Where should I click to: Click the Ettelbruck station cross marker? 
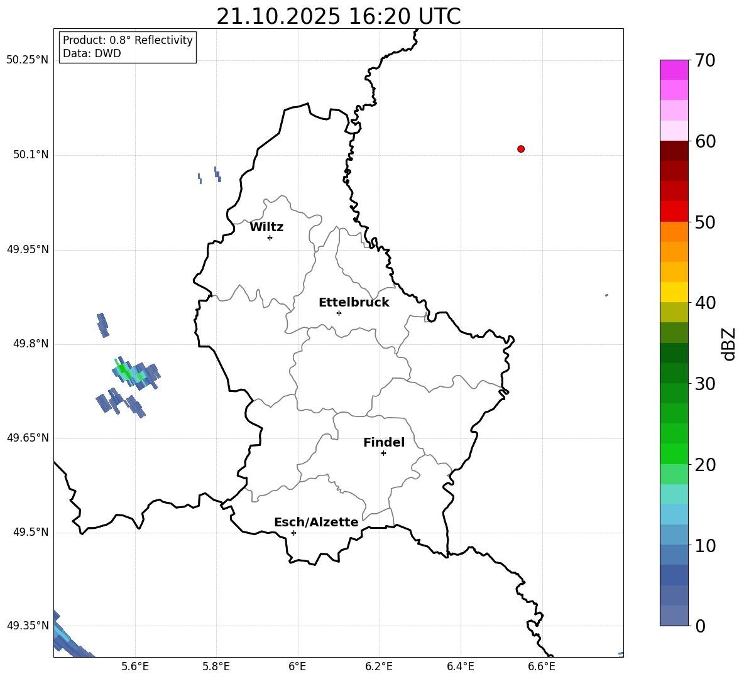pos(339,313)
